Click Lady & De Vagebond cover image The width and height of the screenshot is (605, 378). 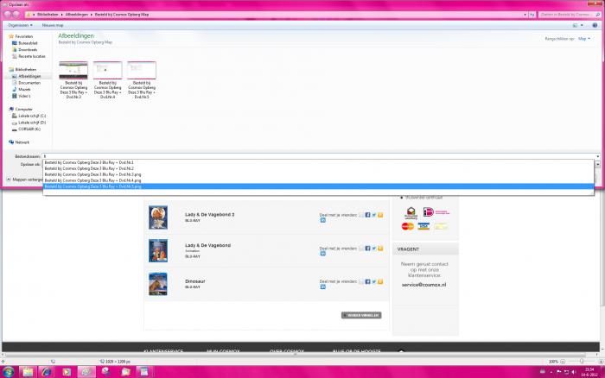coord(158,250)
